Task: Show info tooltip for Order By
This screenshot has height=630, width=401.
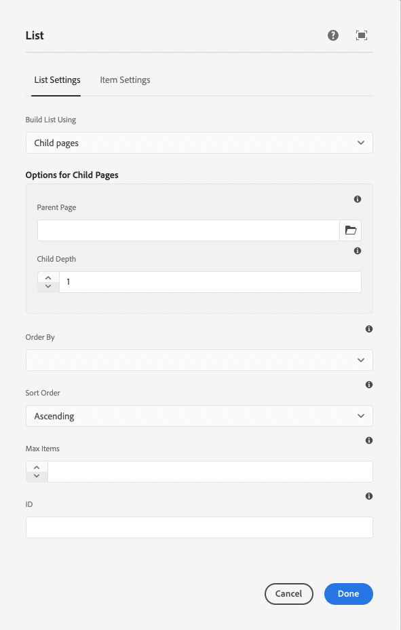Action: (369, 329)
